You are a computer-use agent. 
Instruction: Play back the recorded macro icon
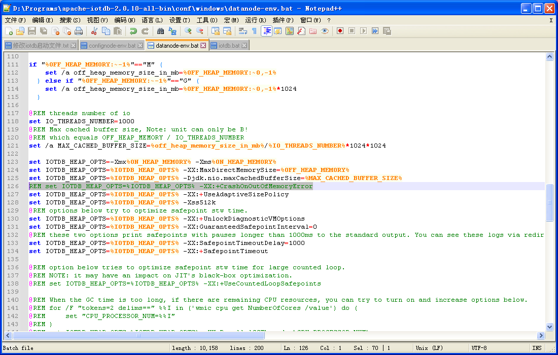pos(363,31)
